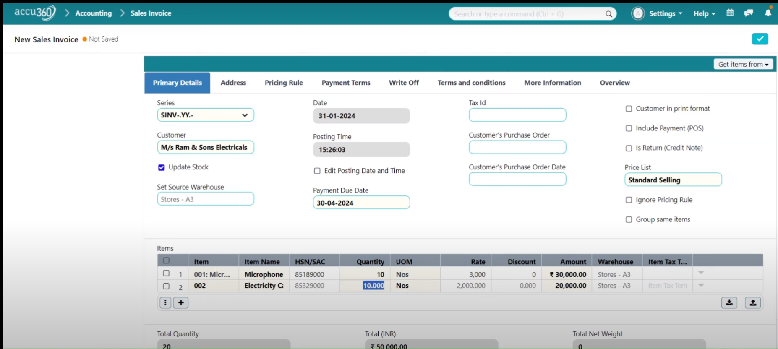The height and width of the screenshot is (349, 778).
Task: Check Include Payment (POS)
Action: pyautogui.click(x=629, y=128)
